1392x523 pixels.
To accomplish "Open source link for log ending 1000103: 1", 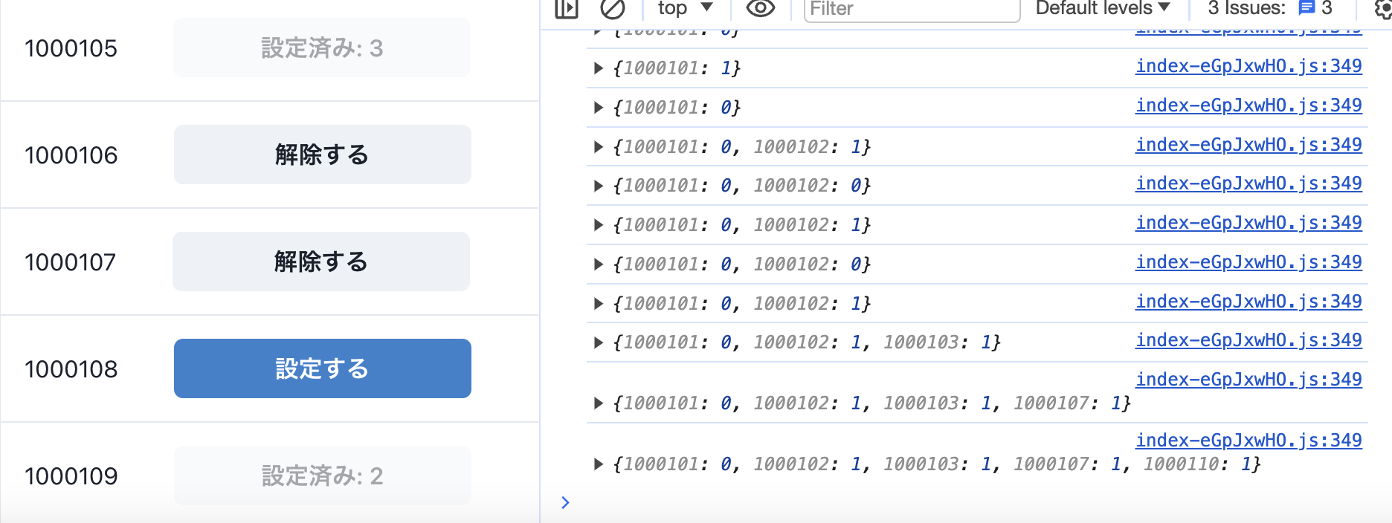I will [1248, 340].
